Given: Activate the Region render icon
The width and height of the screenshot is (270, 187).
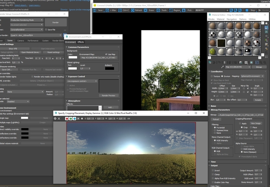Looking at the screenshot, I should click(x=171, y=10).
